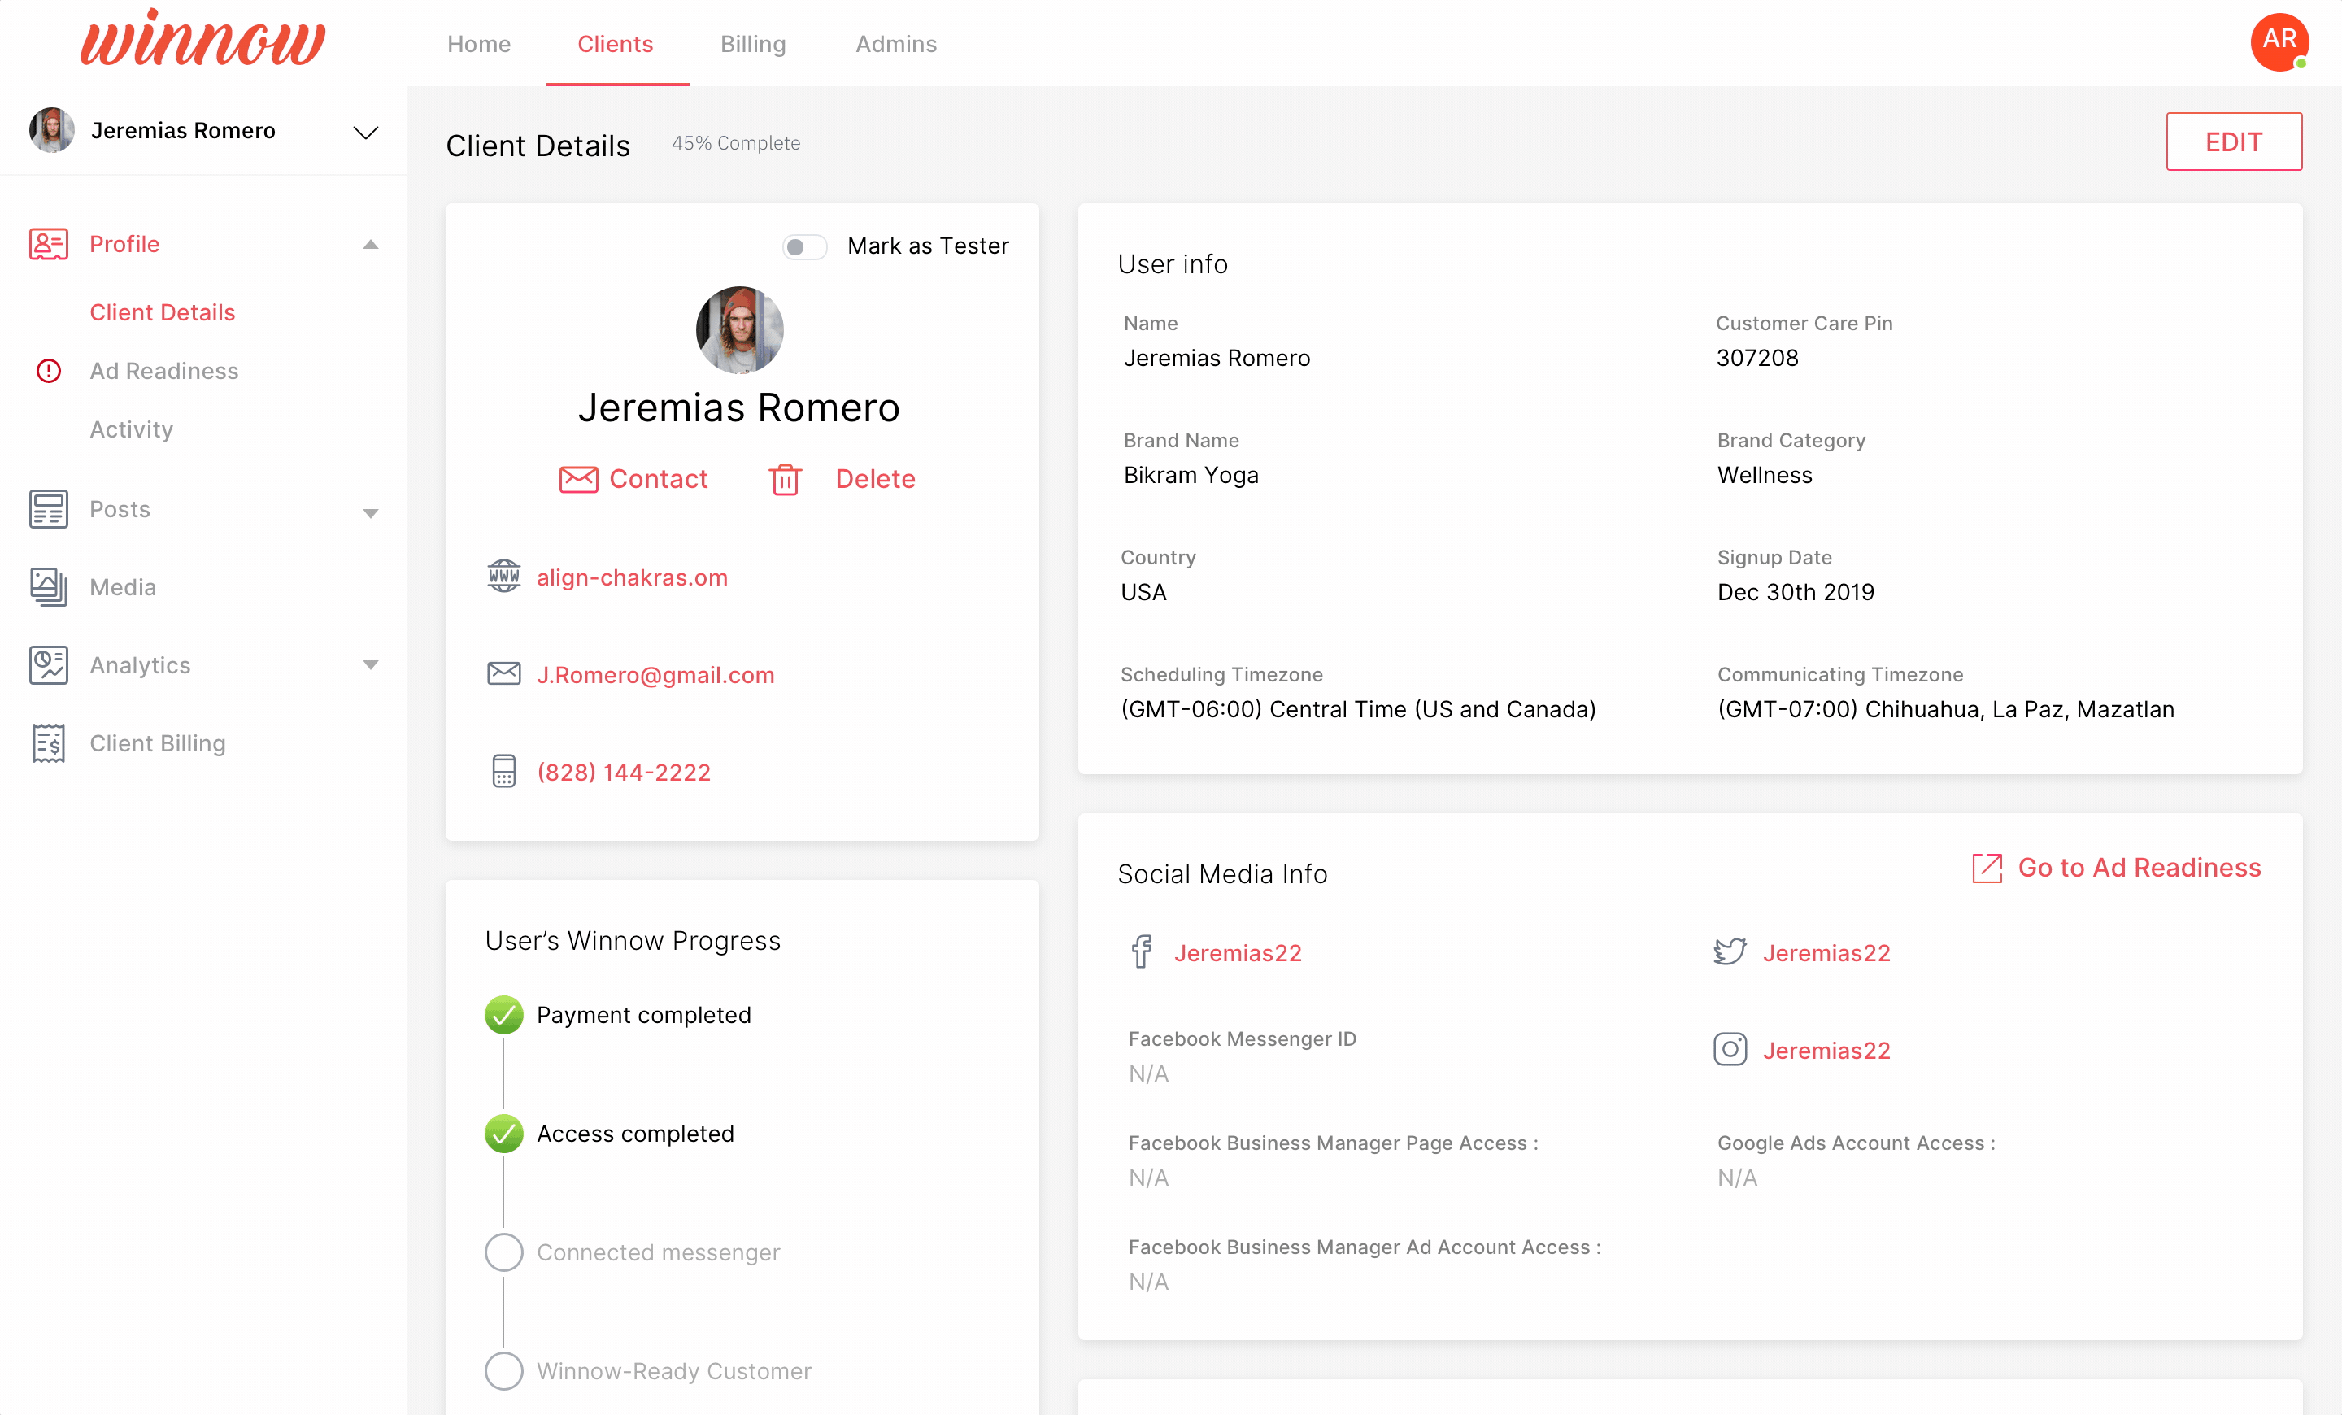This screenshot has width=2342, height=1415.
Task: Open the Admins tab
Action: click(895, 44)
